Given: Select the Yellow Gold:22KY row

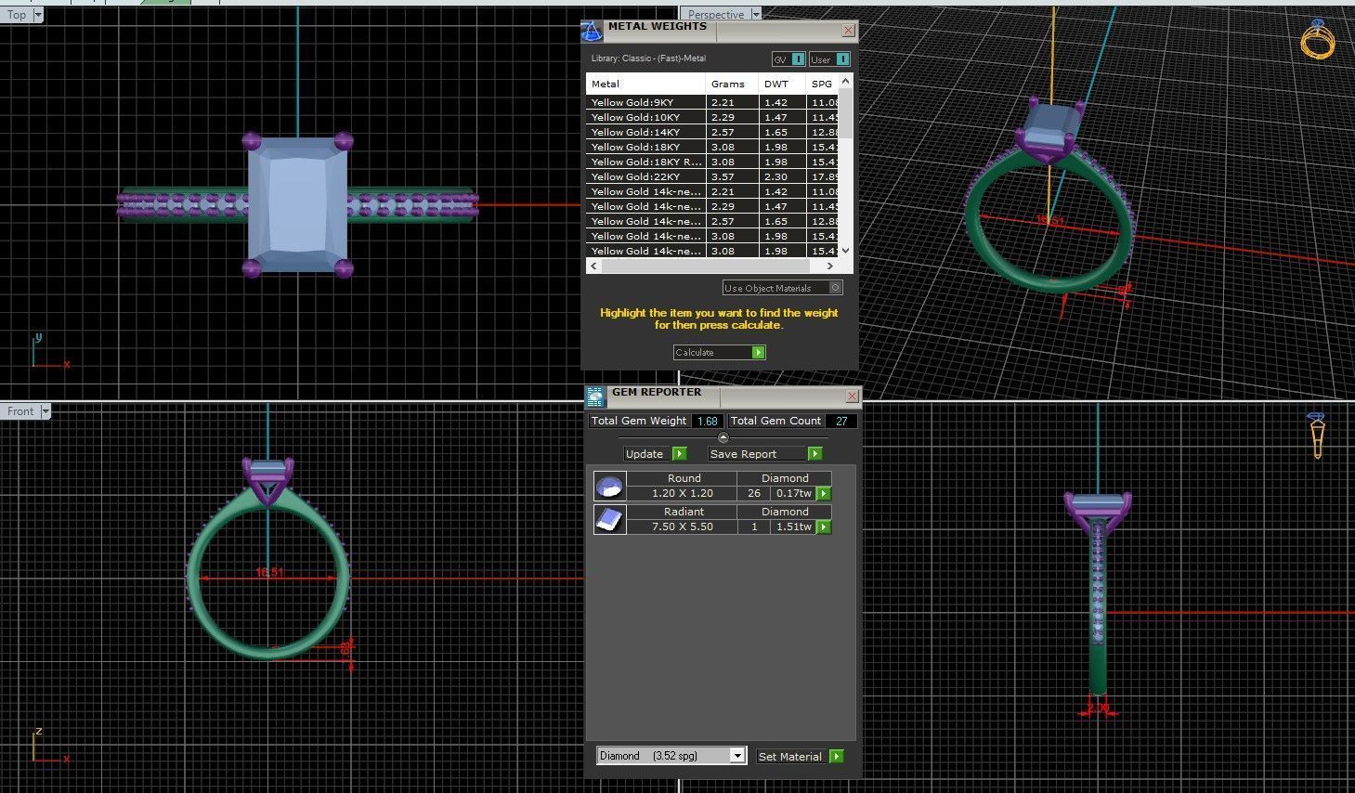Looking at the screenshot, I should click(x=712, y=176).
